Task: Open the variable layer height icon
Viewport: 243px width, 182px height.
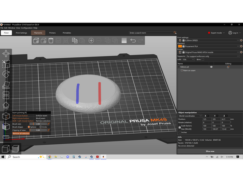Action: coord(124,41)
